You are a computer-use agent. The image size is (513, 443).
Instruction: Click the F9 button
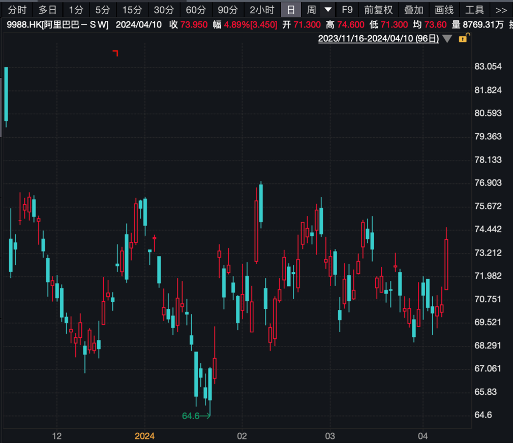pyautogui.click(x=347, y=10)
